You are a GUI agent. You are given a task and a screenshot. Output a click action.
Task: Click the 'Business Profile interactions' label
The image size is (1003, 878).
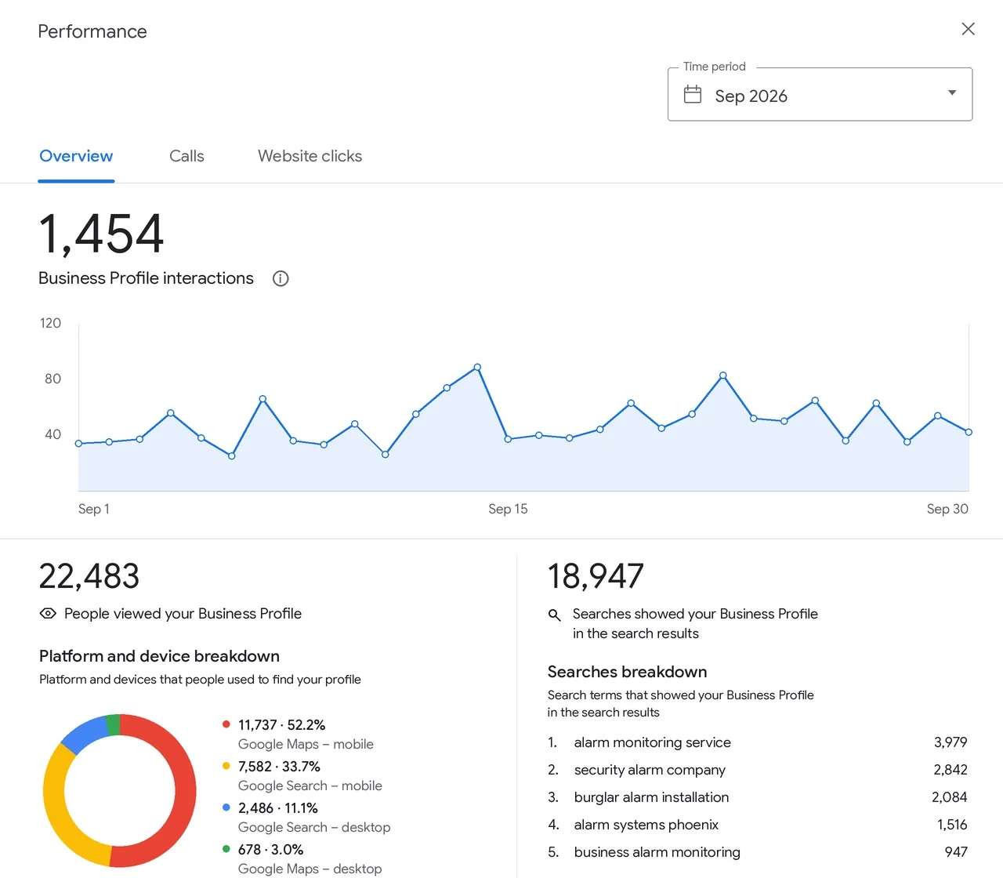pyautogui.click(x=146, y=278)
